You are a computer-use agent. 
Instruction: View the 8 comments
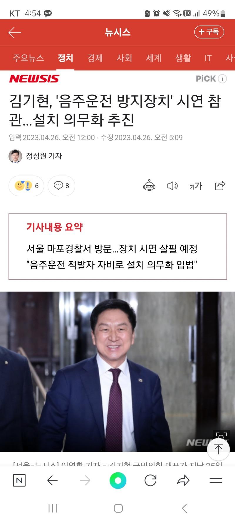[61, 186]
